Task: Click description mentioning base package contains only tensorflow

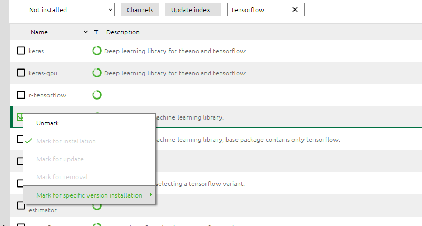Action: 248,140
